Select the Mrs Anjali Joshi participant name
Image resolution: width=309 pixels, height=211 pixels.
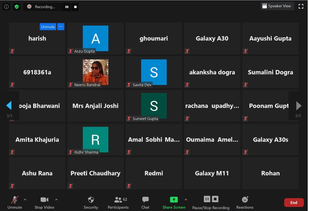pos(96,106)
